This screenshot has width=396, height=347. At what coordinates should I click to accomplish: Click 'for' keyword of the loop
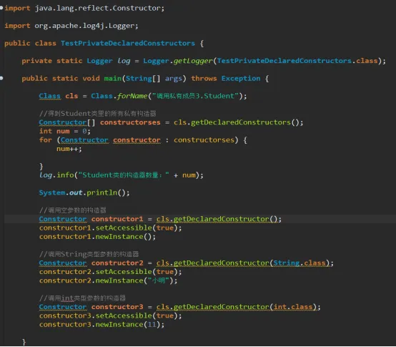point(46,140)
